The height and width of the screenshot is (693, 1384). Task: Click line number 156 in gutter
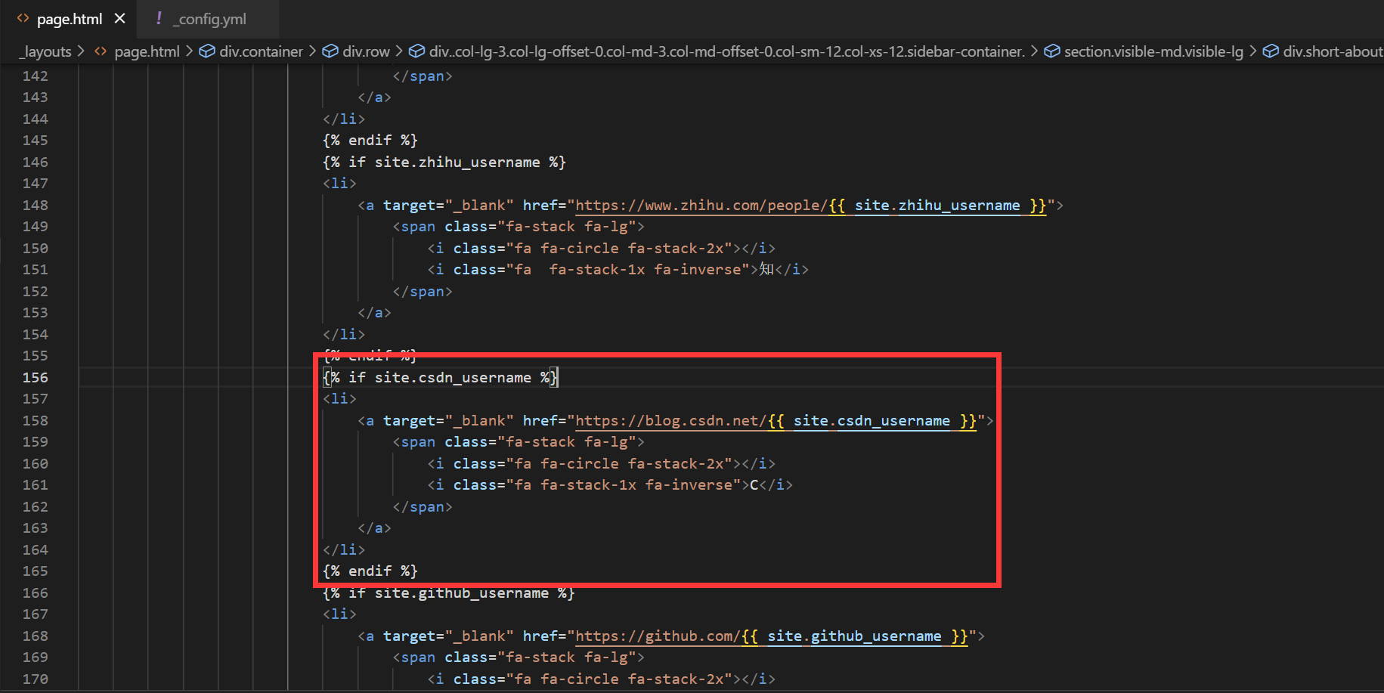click(35, 378)
